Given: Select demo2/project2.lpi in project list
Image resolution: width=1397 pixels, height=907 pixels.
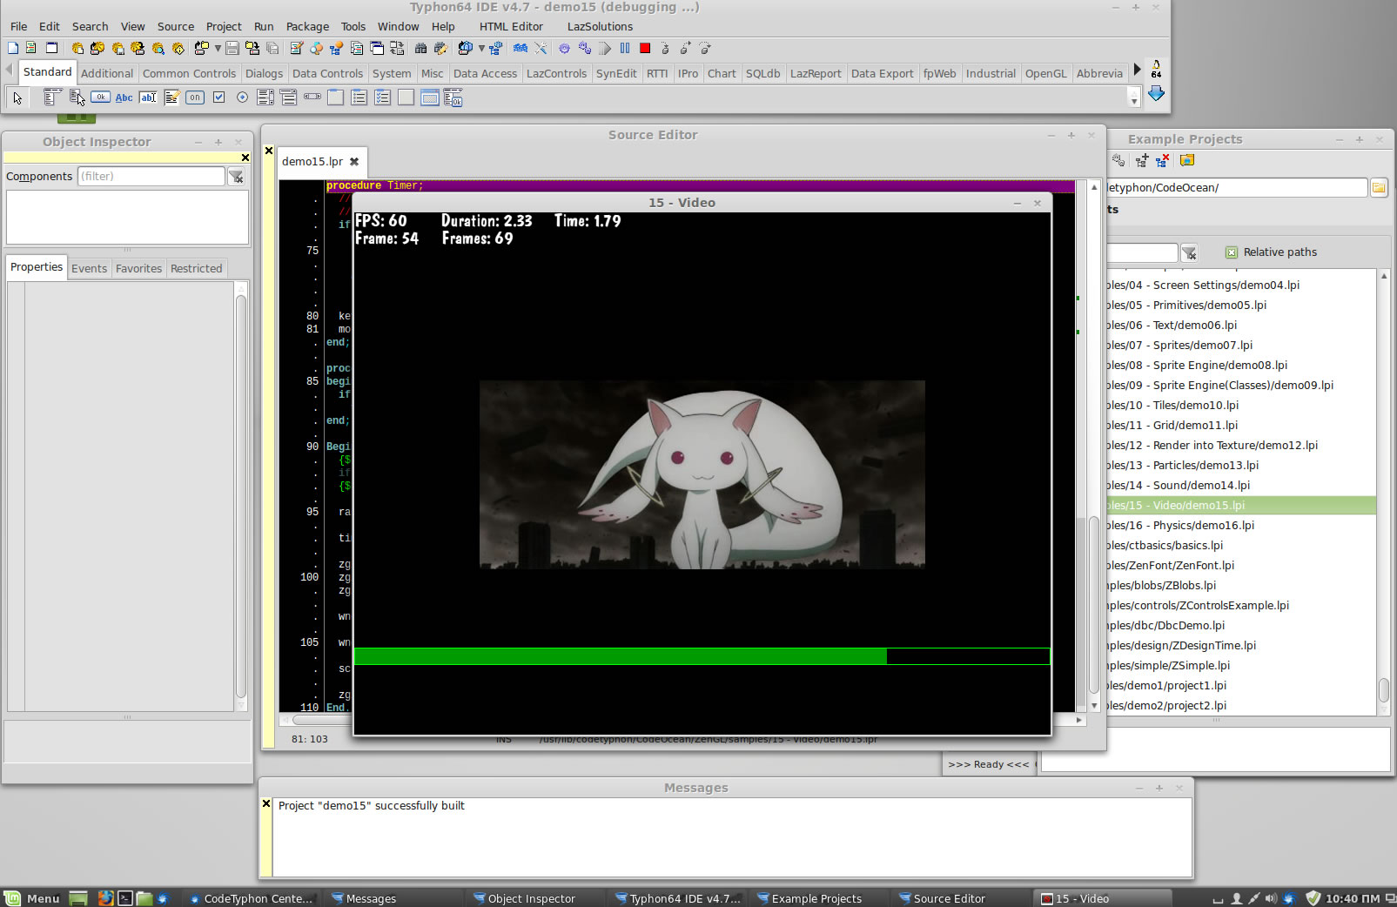Looking at the screenshot, I should pos(1241,706).
